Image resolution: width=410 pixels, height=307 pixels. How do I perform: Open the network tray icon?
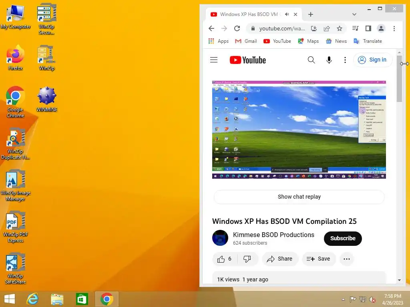pos(363,299)
